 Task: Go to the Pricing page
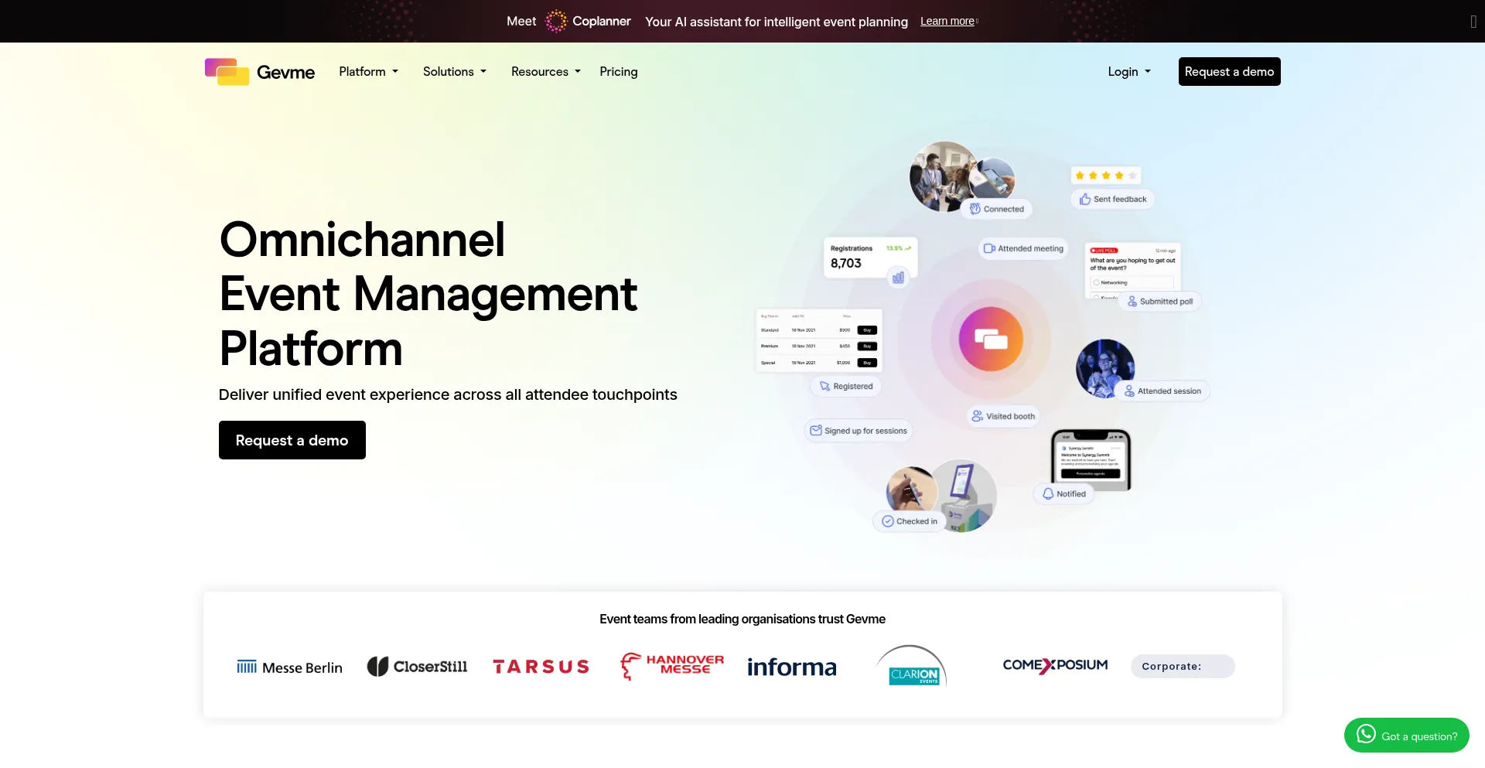click(618, 72)
